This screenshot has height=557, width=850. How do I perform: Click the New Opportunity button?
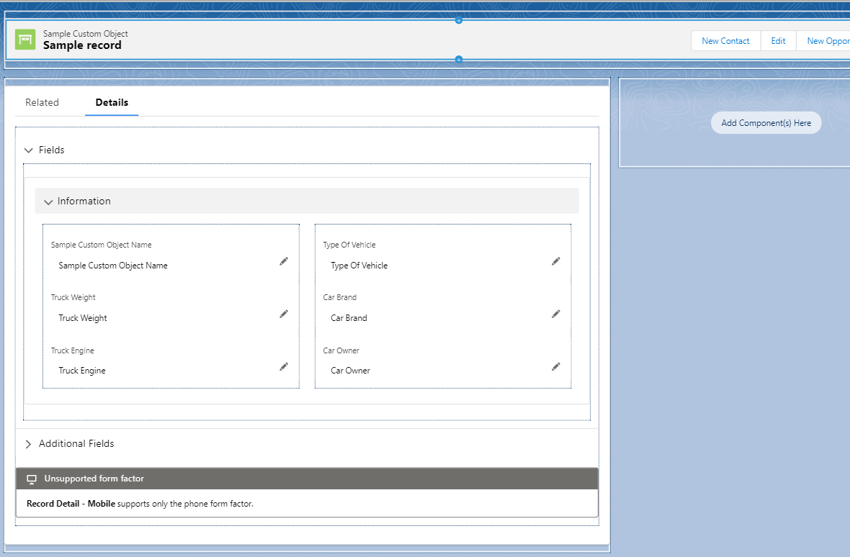(827, 40)
